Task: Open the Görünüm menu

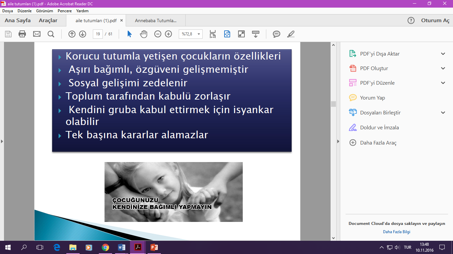Action: point(45,11)
